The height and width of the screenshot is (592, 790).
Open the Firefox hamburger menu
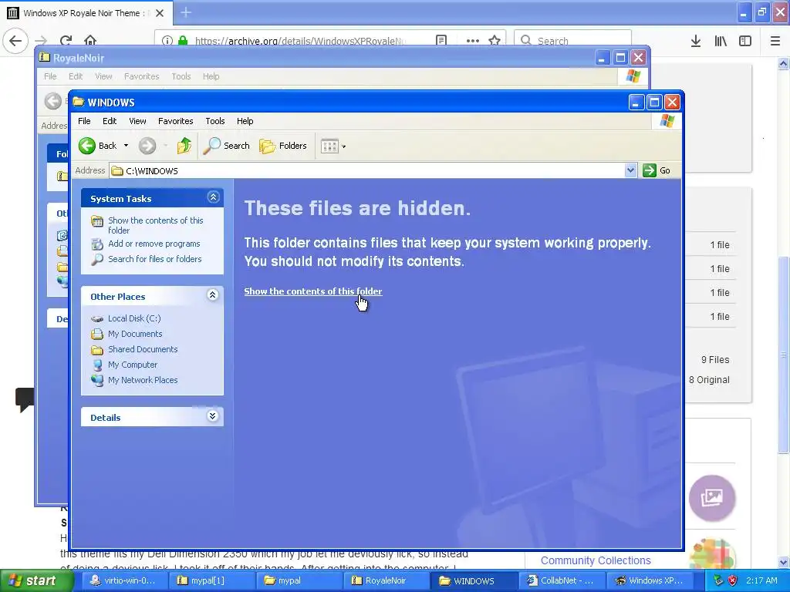pyautogui.click(x=775, y=41)
